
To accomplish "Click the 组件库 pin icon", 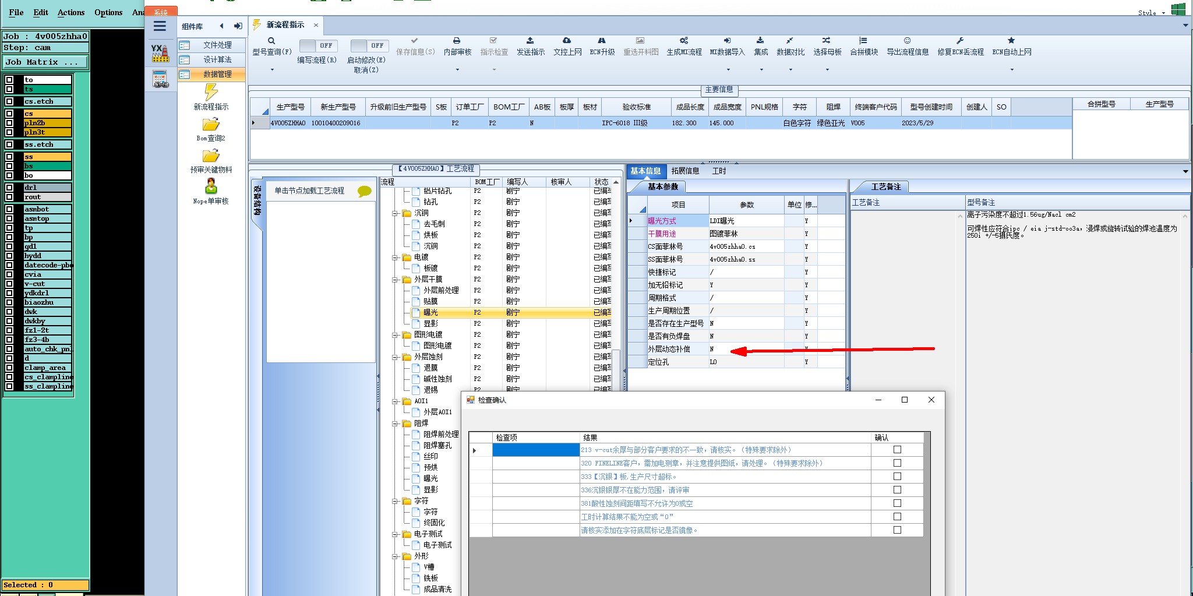I will tap(238, 26).
